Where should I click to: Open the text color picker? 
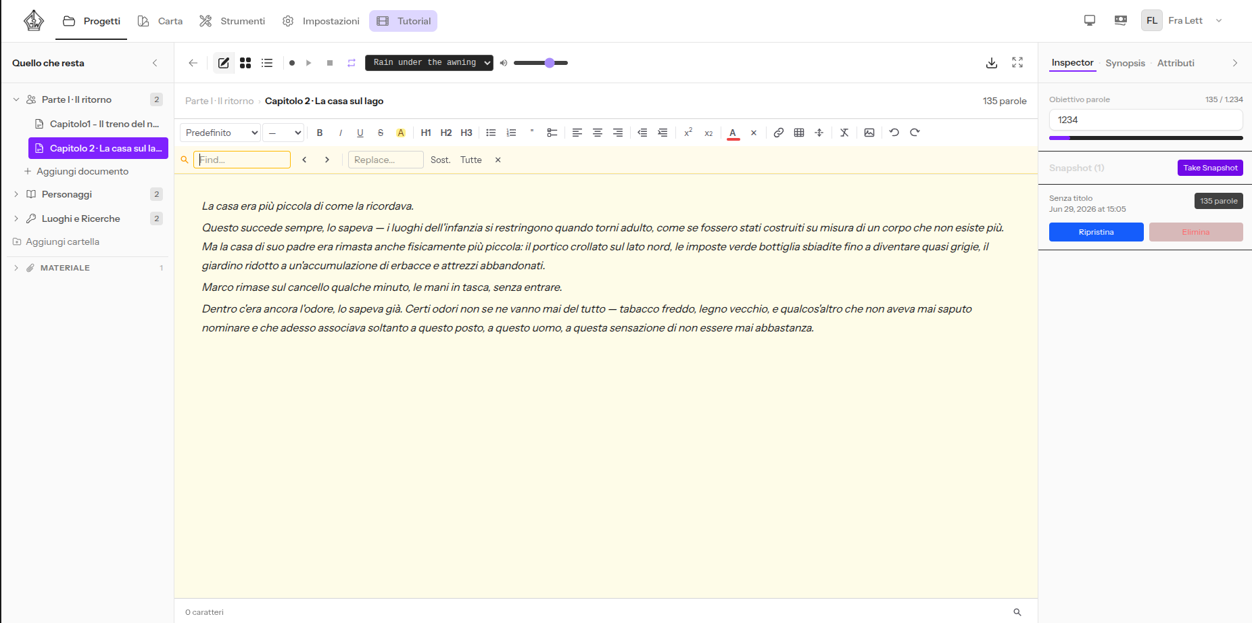[733, 133]
